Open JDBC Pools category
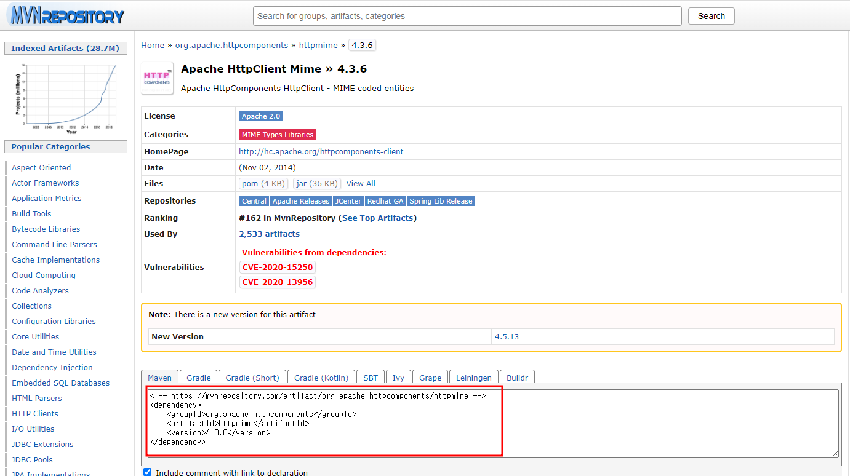This screenshot has height=476, width=850. (33, 460)
